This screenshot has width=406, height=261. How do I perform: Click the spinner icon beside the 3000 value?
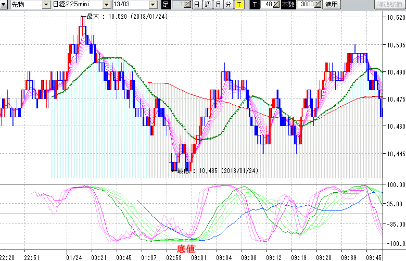318,5
